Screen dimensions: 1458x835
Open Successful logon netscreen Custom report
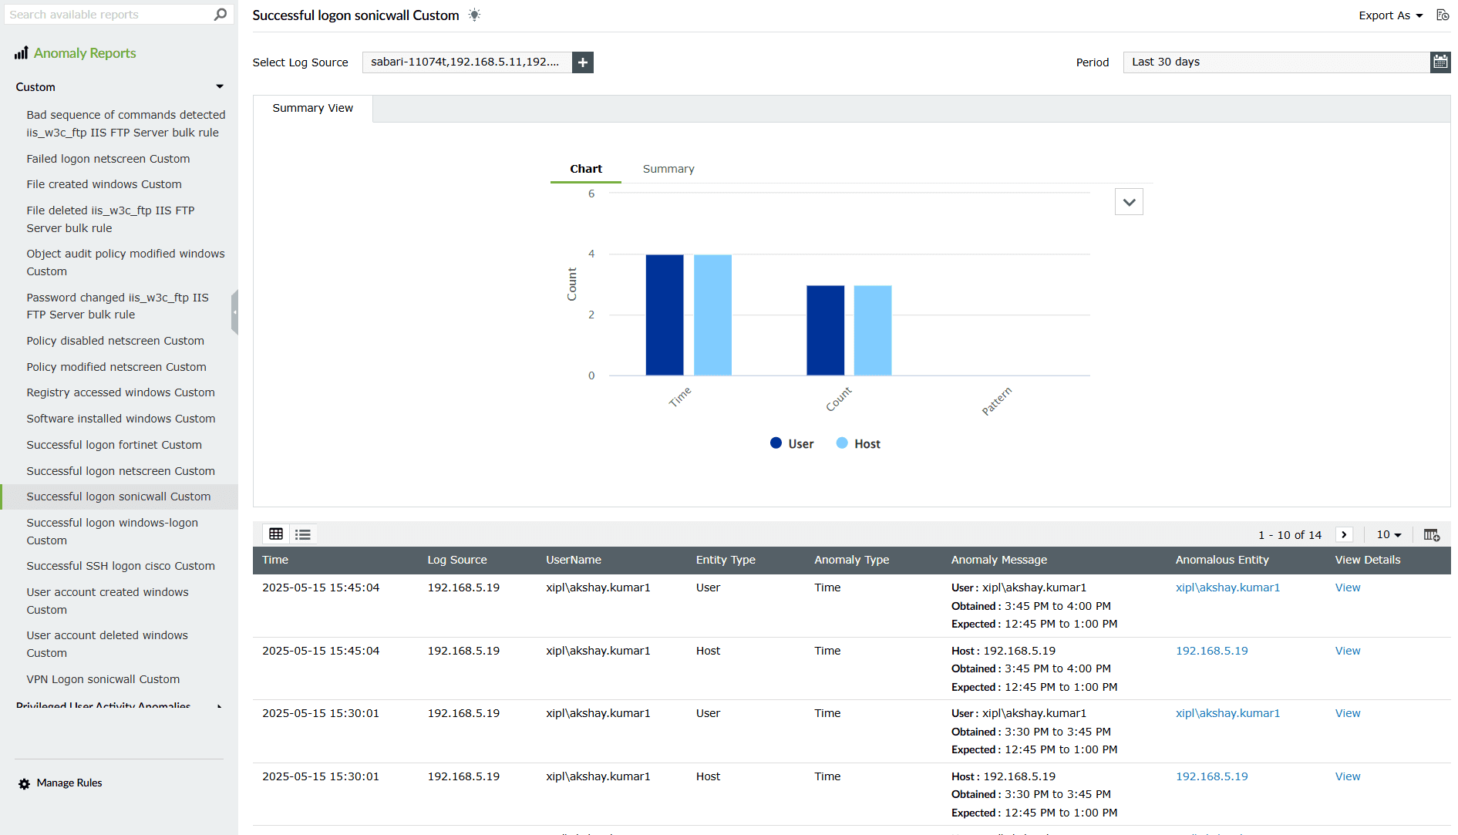120,471
